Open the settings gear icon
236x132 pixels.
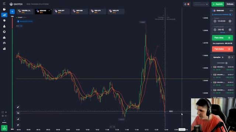(x=3, y=116)
